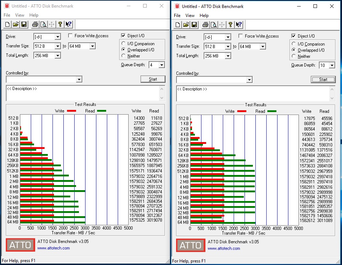
Task: Click description scrollbar down arrow in left window
Action: click(x=162, y=98)
